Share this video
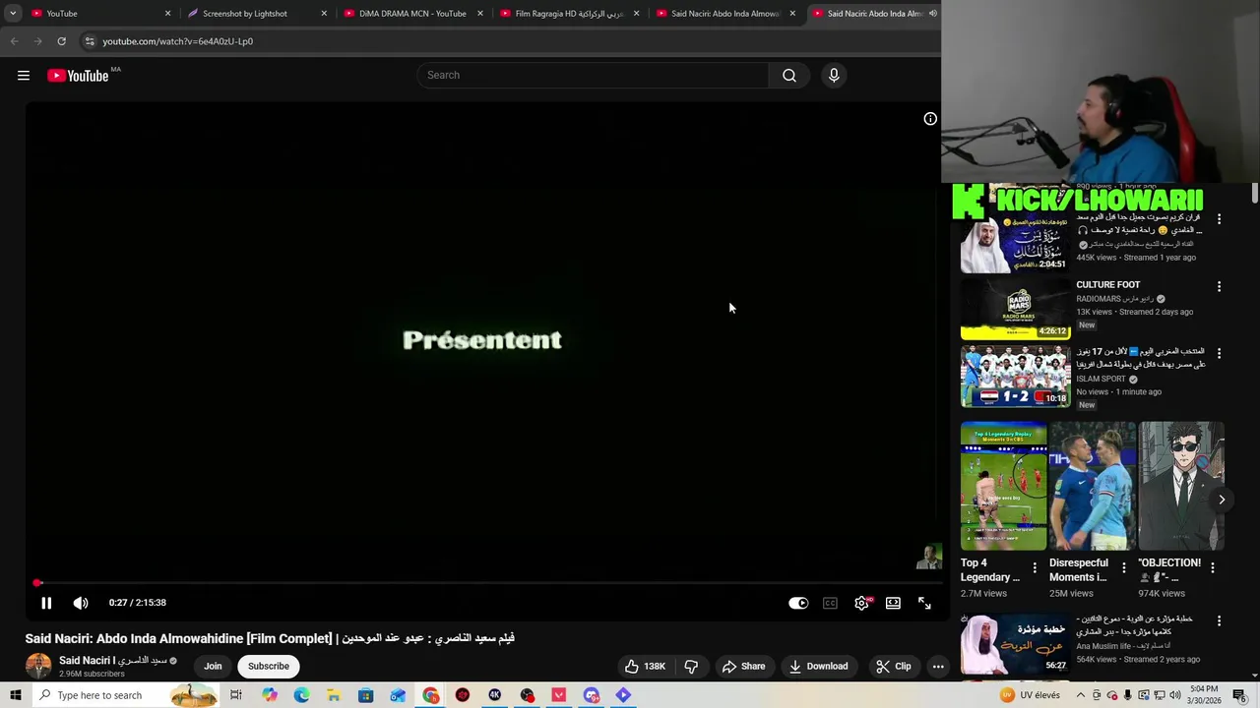 pyautogui.click(x=743, y=666)
